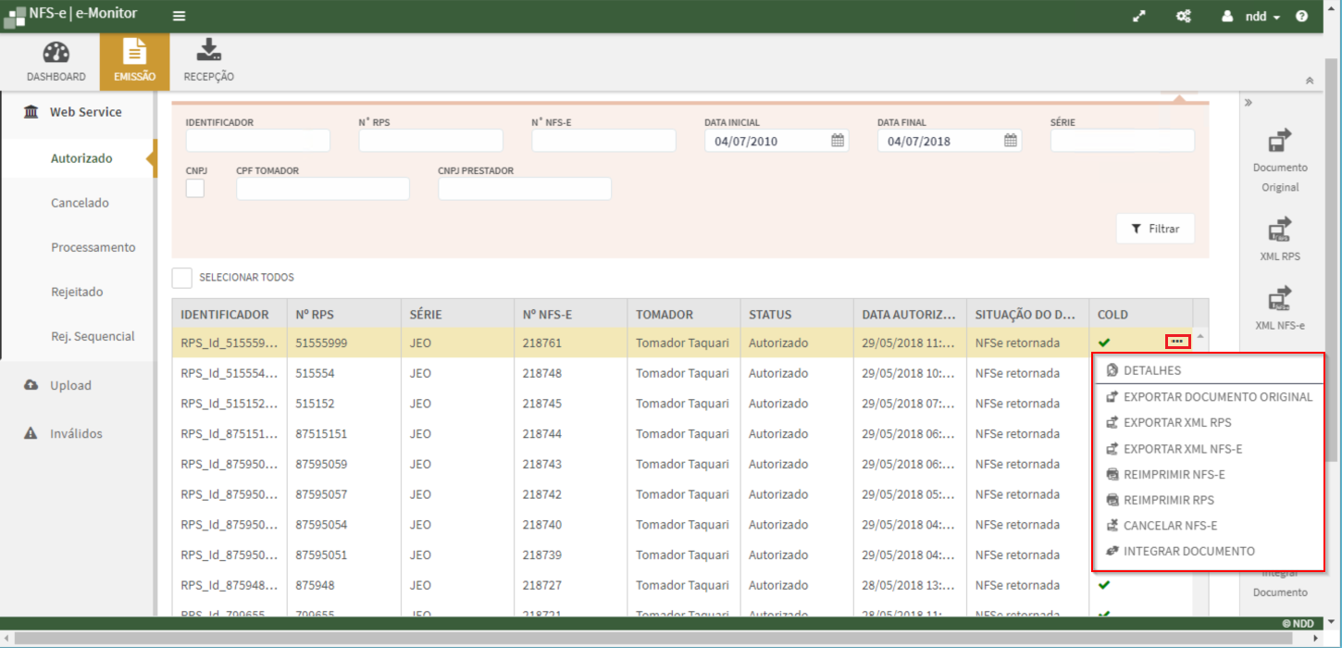This screenshot has height=648, width=1342.
Task: Open the Dashboard gauge icon
Action: (56, 53)
